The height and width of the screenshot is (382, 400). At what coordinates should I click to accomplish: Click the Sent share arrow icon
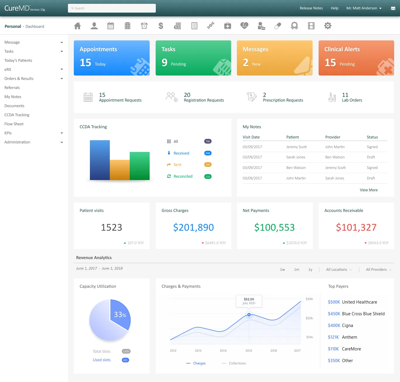click(x=169, y=165)
